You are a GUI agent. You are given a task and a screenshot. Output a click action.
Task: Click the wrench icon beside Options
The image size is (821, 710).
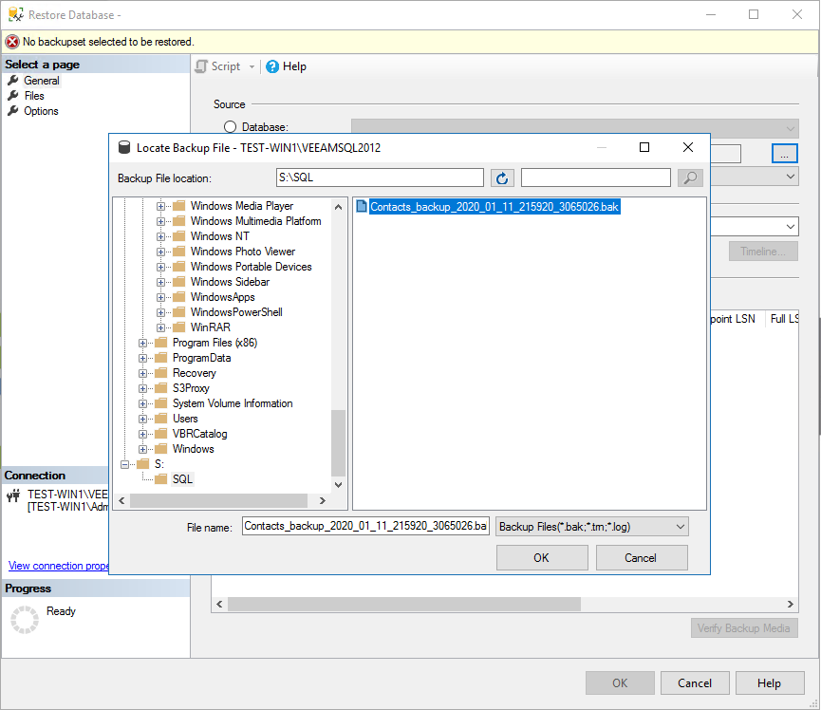(13, 110)
